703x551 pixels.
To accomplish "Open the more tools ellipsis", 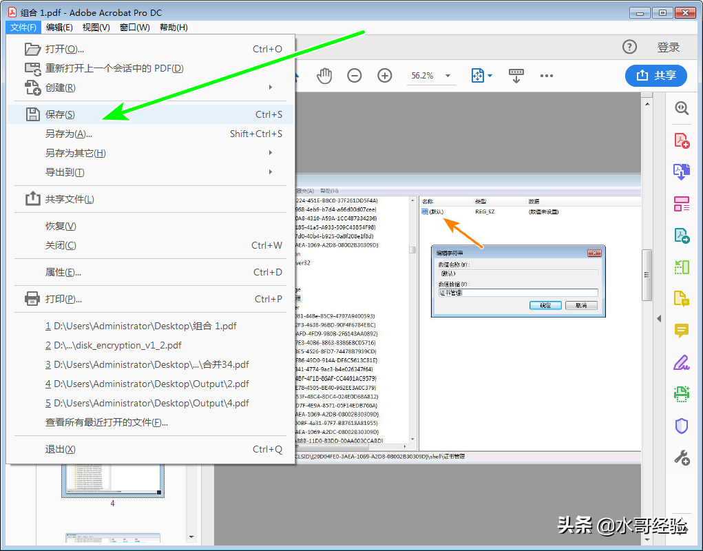I will pyautogui.click(x=547, y=76).
